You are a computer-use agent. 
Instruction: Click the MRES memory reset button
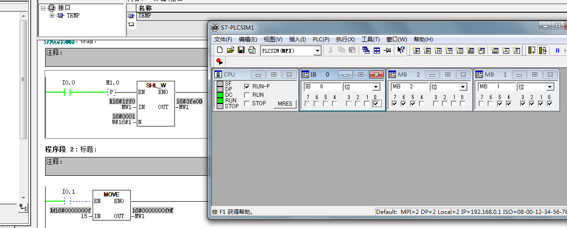pos(285,104)
